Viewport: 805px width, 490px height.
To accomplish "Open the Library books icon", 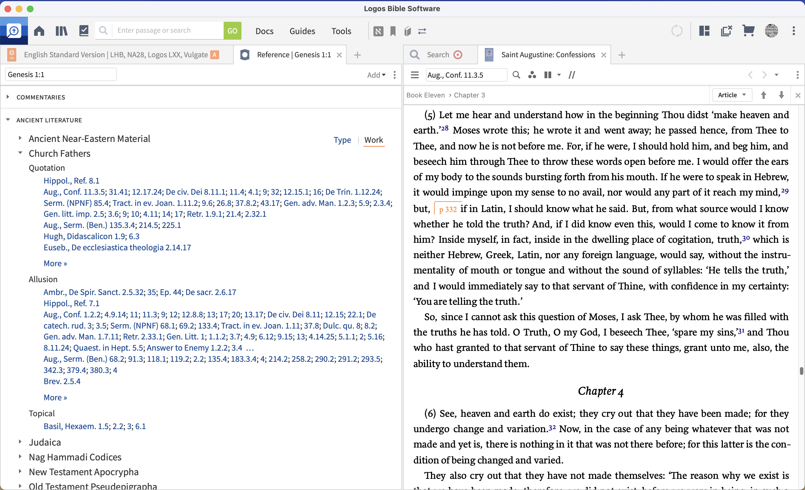I will (61, 31).
